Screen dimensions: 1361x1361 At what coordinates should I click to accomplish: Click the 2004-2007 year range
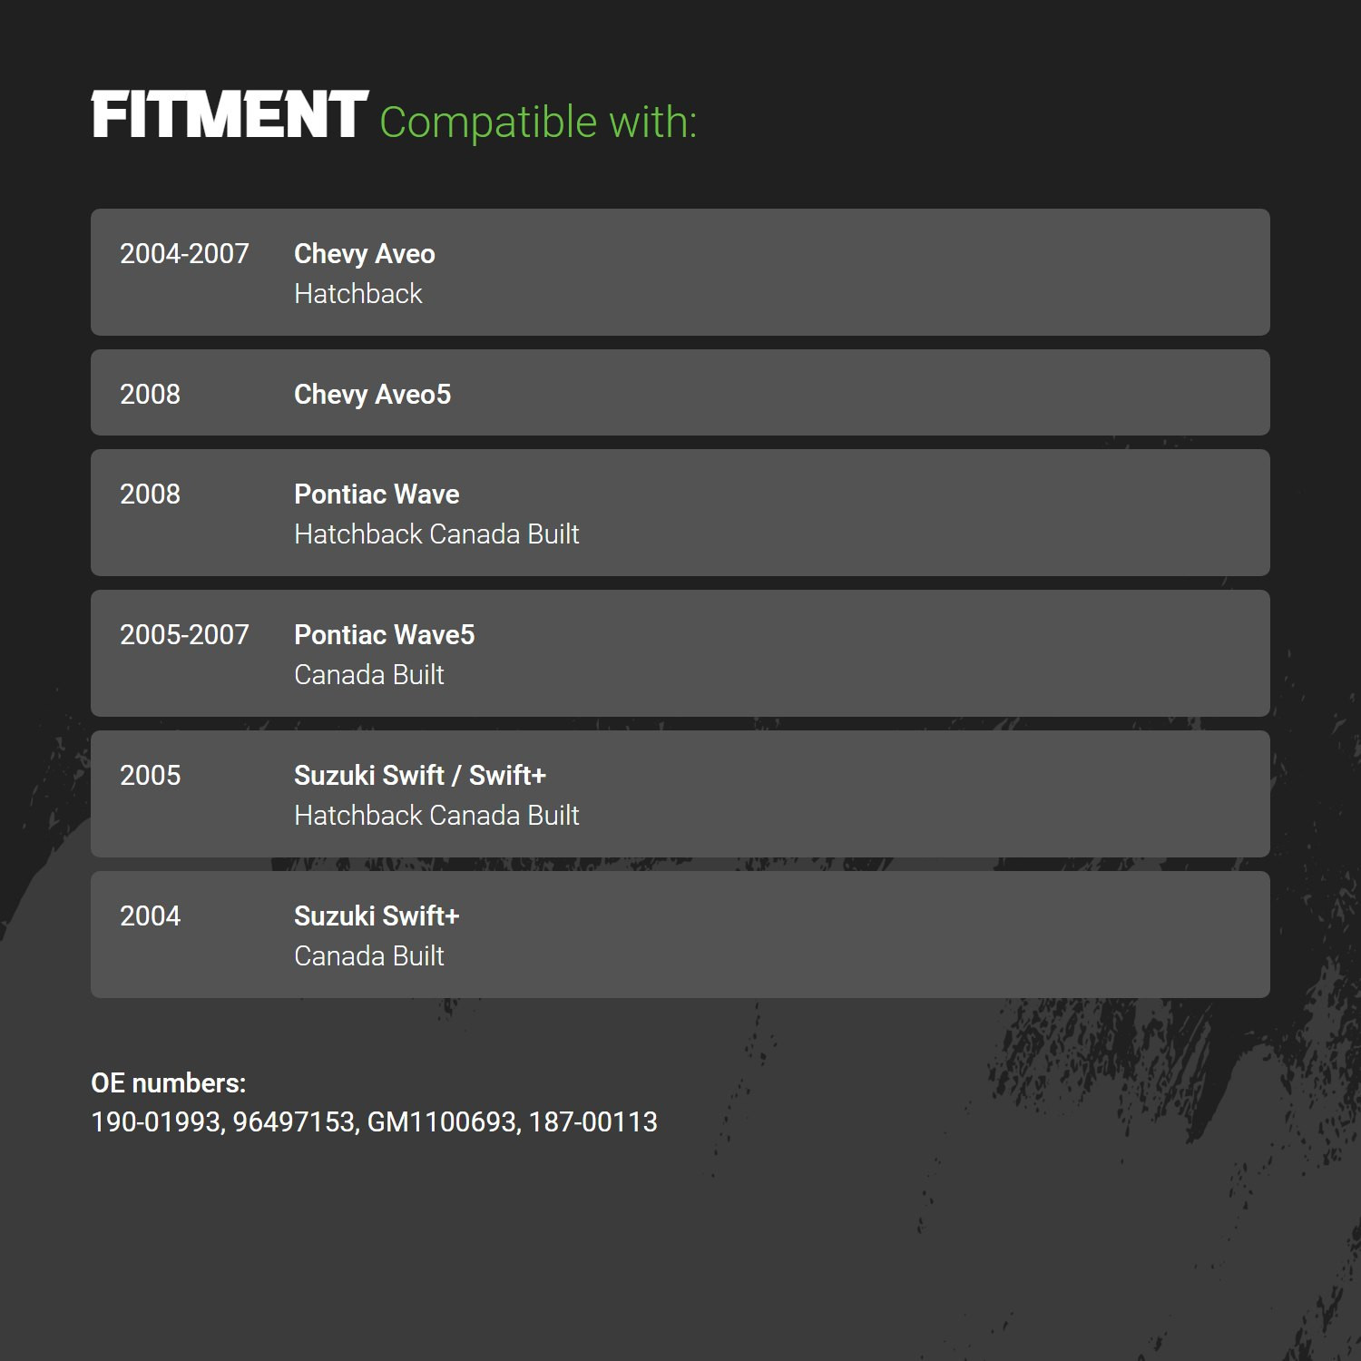point(184,254)
